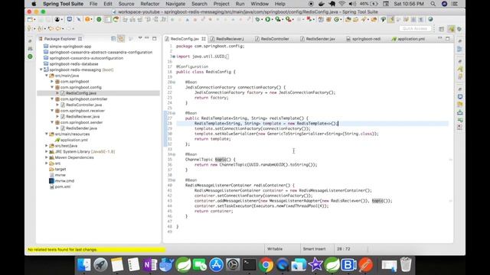The height and width of the screenshot is (275, 490).
Task: Select the Spring perspective leaf icon
Action: click(451, 29)
